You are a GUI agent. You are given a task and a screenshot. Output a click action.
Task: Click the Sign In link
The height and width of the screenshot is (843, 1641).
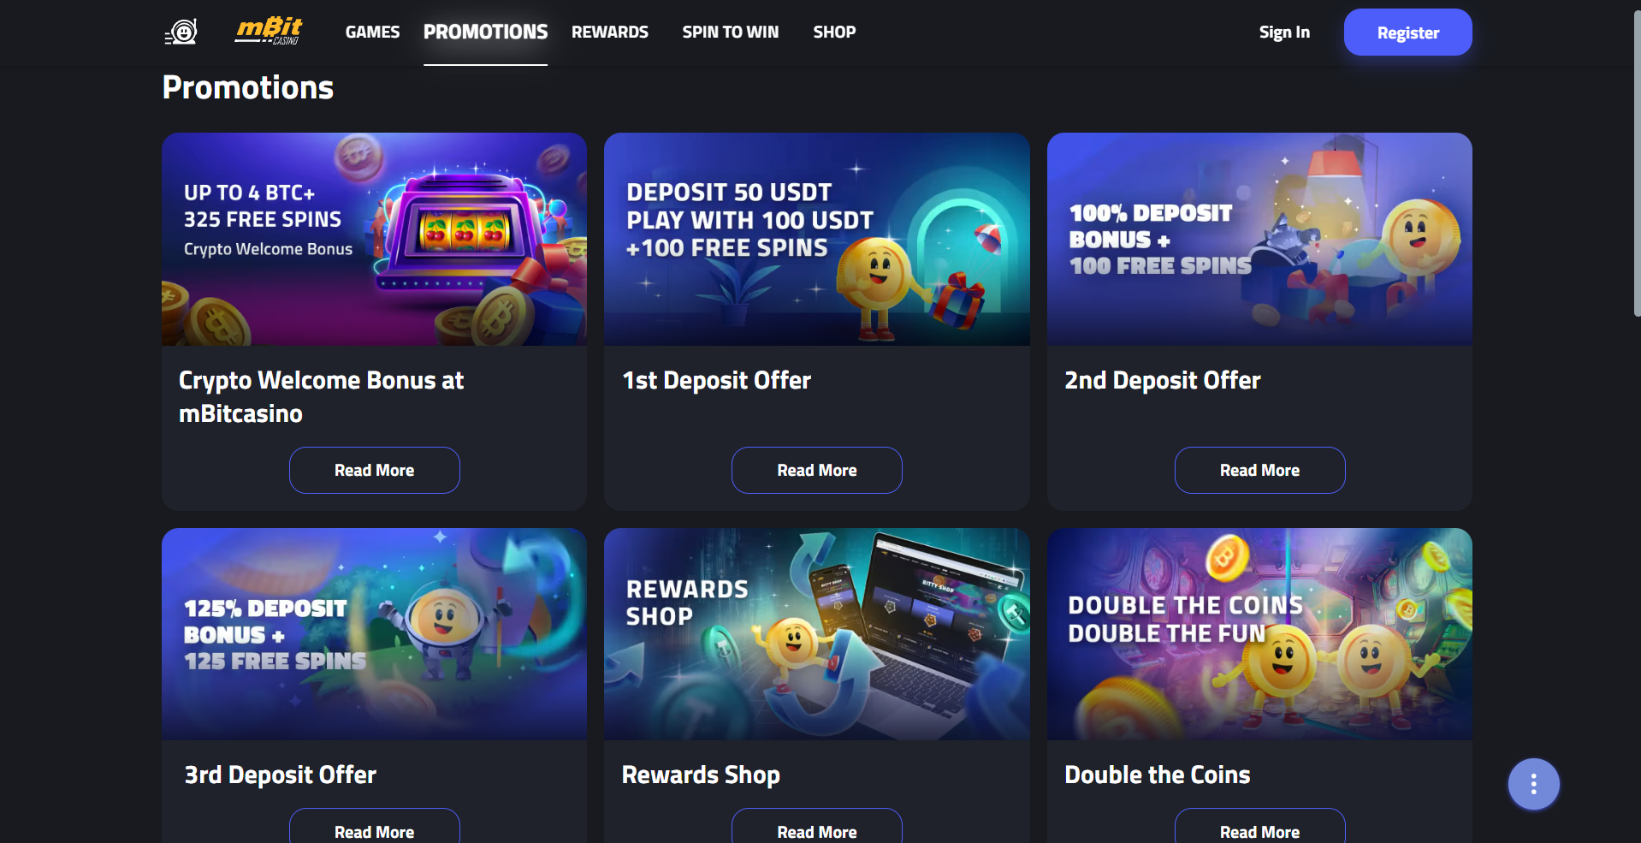pos(1284,33)
